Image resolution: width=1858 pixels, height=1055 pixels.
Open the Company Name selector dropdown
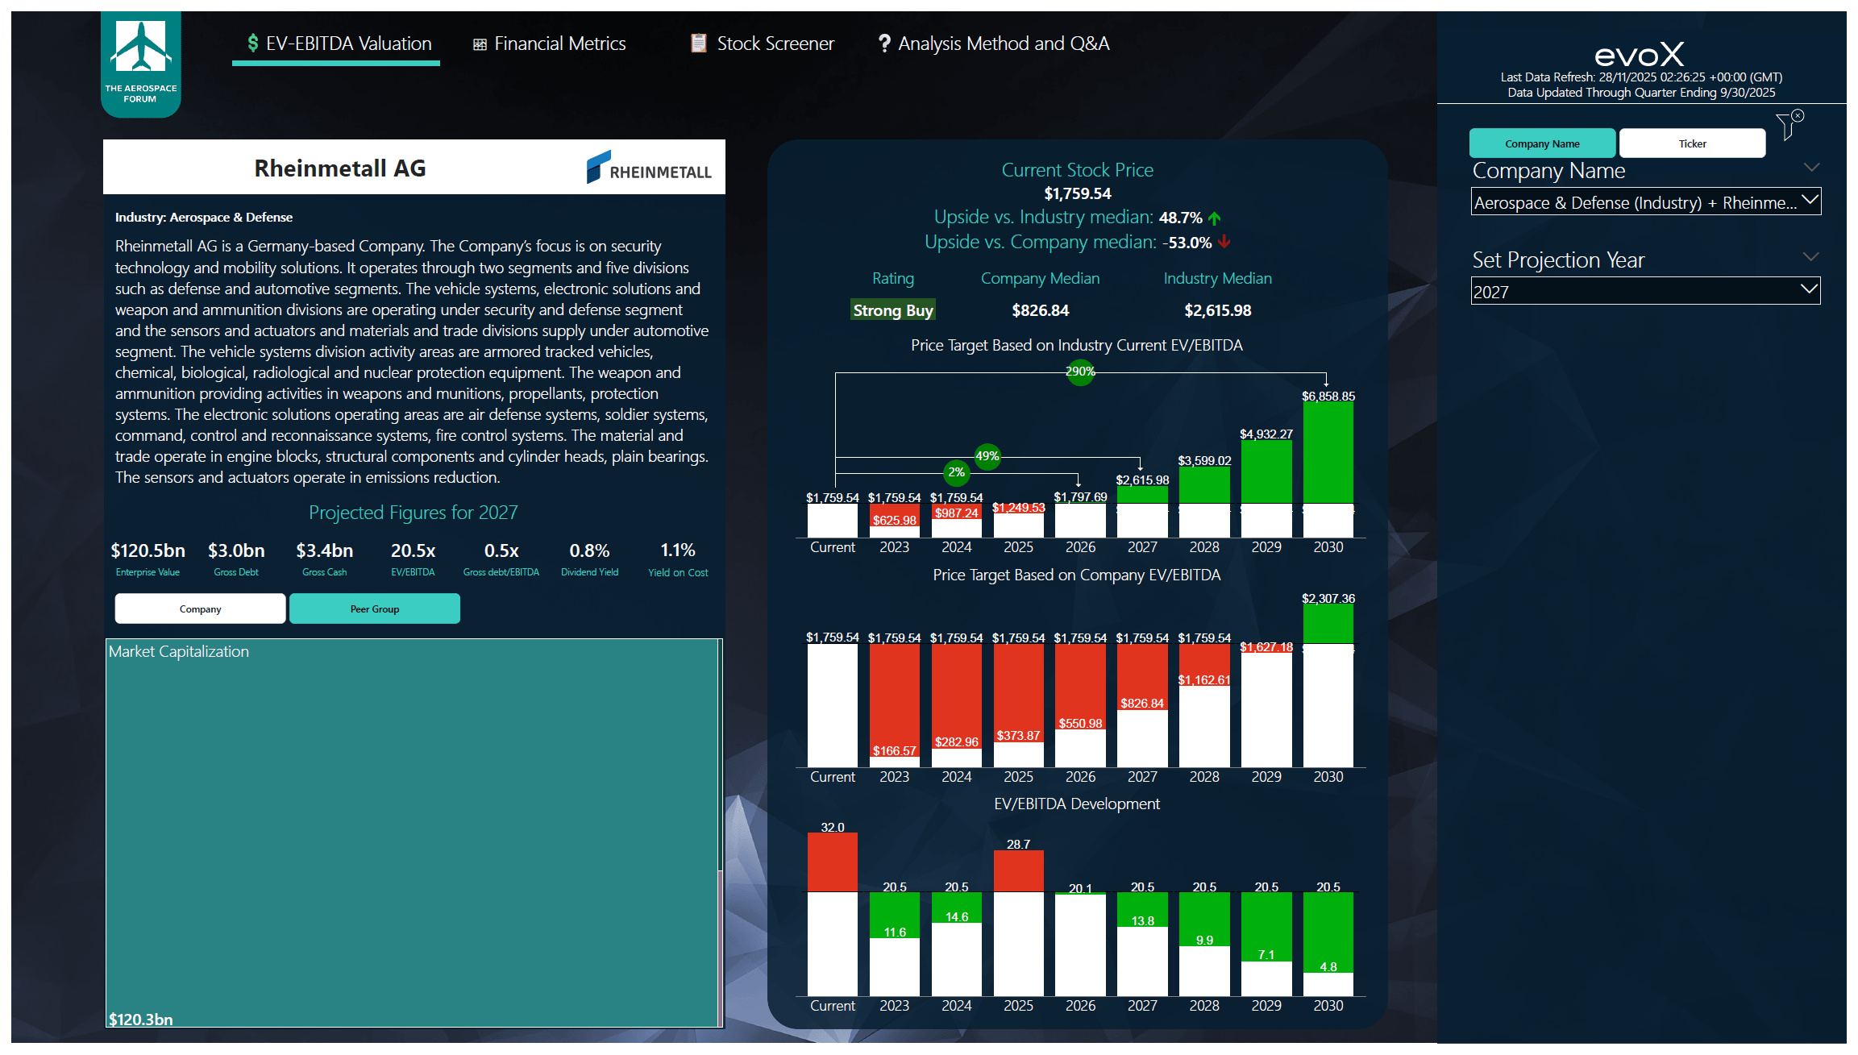point(1646,201)
